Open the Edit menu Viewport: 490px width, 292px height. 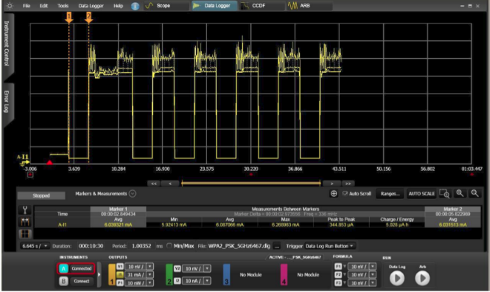pyautogui.click(x=44, y=6)
